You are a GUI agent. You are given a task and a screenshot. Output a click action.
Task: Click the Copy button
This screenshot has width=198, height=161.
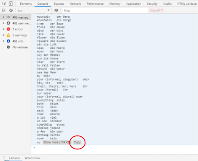point(77,142)
